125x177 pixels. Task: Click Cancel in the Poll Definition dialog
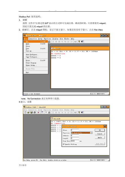(x=100, y=134)
